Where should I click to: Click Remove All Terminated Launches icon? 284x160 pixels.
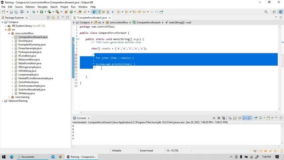[x=224, y=118]
